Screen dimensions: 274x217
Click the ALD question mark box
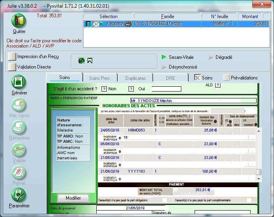click(218, 85)
